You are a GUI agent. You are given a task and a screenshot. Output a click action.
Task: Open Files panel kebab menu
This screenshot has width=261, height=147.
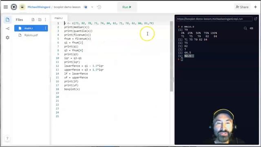tap(45, 20)
